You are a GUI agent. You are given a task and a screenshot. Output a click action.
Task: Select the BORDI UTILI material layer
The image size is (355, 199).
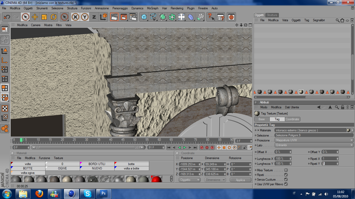[x=97, y=164]
